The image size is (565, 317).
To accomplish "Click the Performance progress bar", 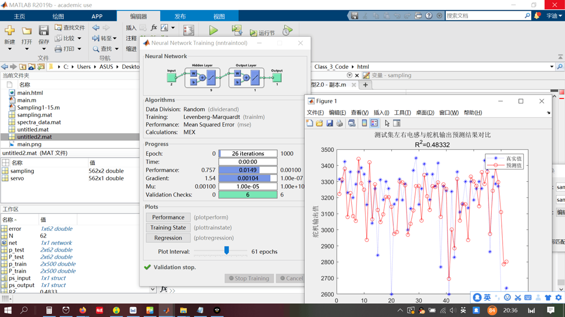I will coord(248,170).
